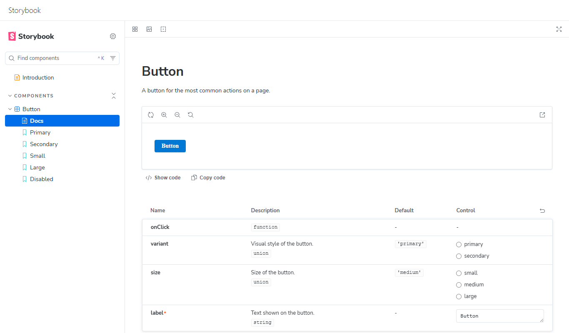The width and height of the screenshot is (569, 333).
Task: Click the 'function' type tag
Action: point(265,227)
